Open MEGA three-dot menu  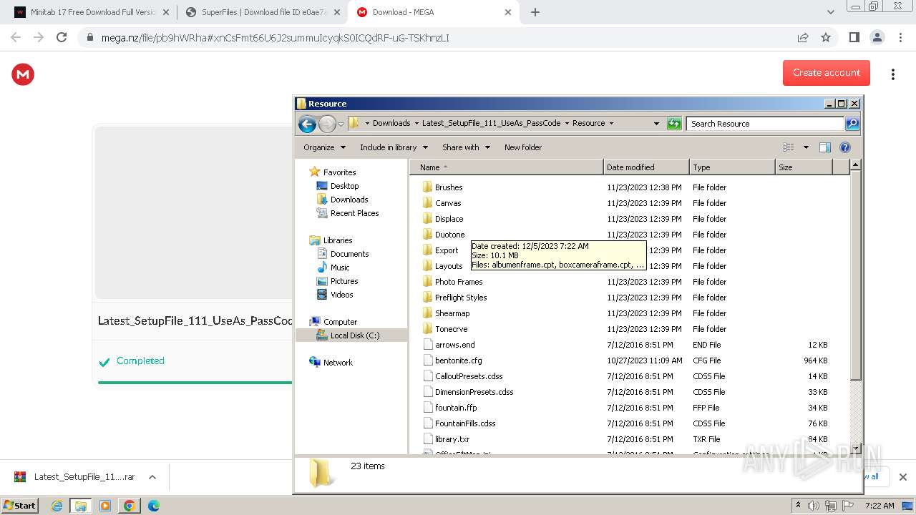892,74
